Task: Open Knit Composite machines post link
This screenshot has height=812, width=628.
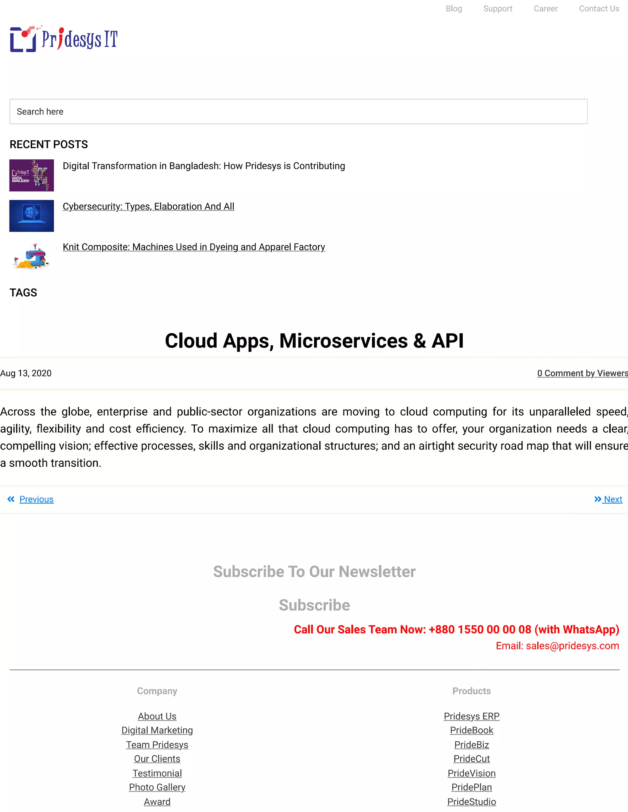Action: click(193, 247)
